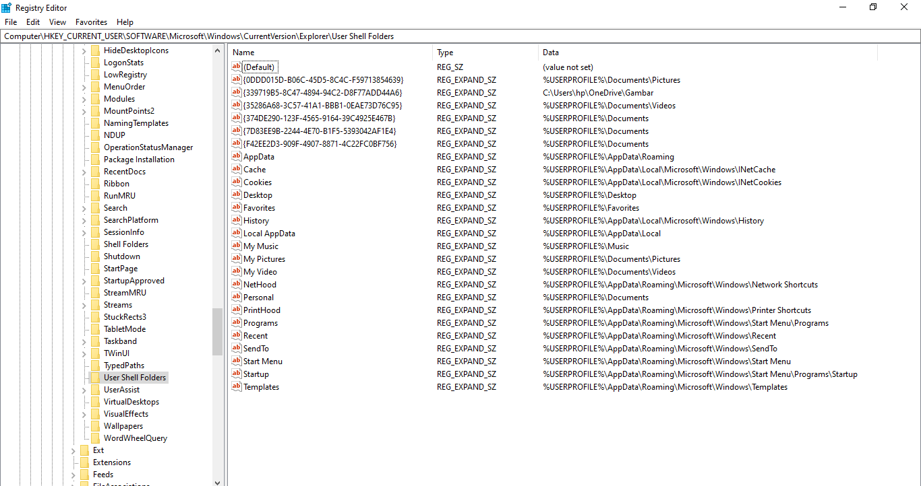Select the {7D83EE9B-2244-4E70-B1F5-5393042AF1E4} value
The width and height of the screenshot is (921, 486).
point(320,131)
